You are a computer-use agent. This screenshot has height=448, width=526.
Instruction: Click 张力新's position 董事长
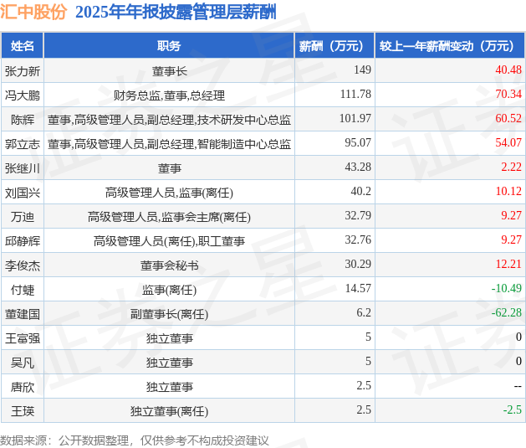170,71
